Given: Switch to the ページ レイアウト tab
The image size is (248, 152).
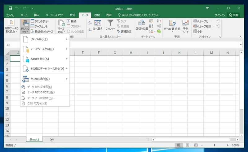Looking at the screenshot, I should click(55, 15).
